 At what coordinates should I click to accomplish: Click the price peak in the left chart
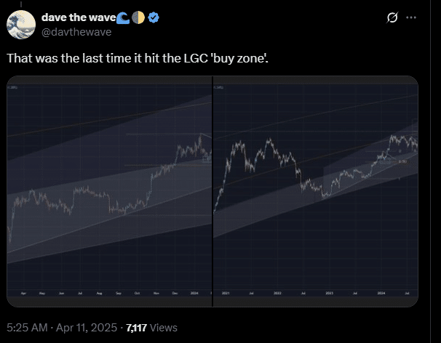(x=200, y=135)
